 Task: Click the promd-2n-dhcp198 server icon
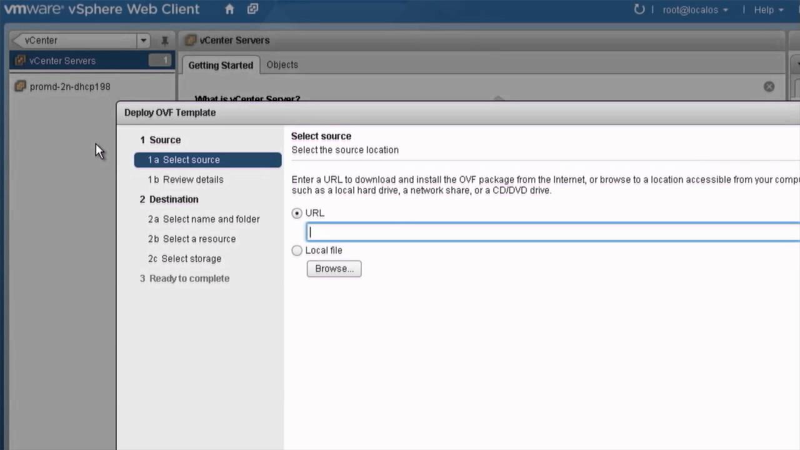(x=20, y=86)
